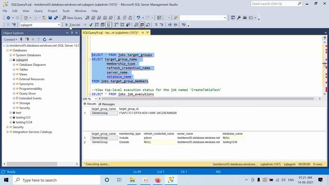Open the Edit menu
Viewport: 329px width, 185px height.
(x=15, y=11)
